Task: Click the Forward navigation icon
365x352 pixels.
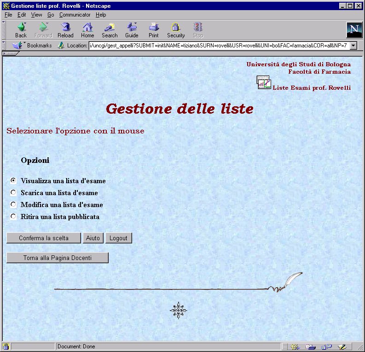Action: click(x=43, y=30)
